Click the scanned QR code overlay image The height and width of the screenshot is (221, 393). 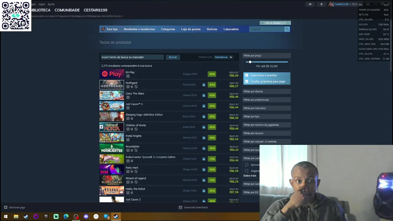pyautogui.click(x=16, y=16)
